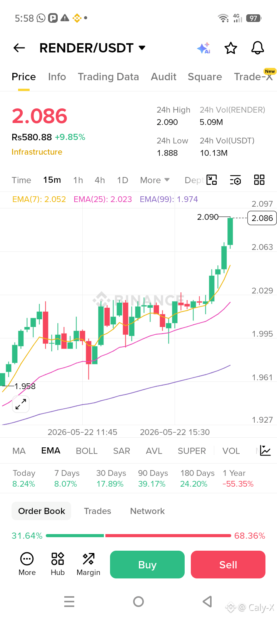Tap the Android back triangle button
This screenshot has height=617, width=277.
coord(207,602)
